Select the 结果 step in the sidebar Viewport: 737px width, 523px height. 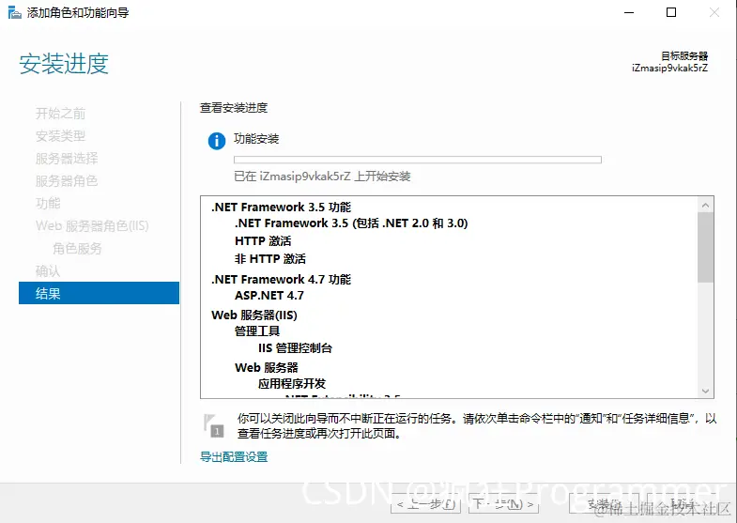tap(99, 293)
